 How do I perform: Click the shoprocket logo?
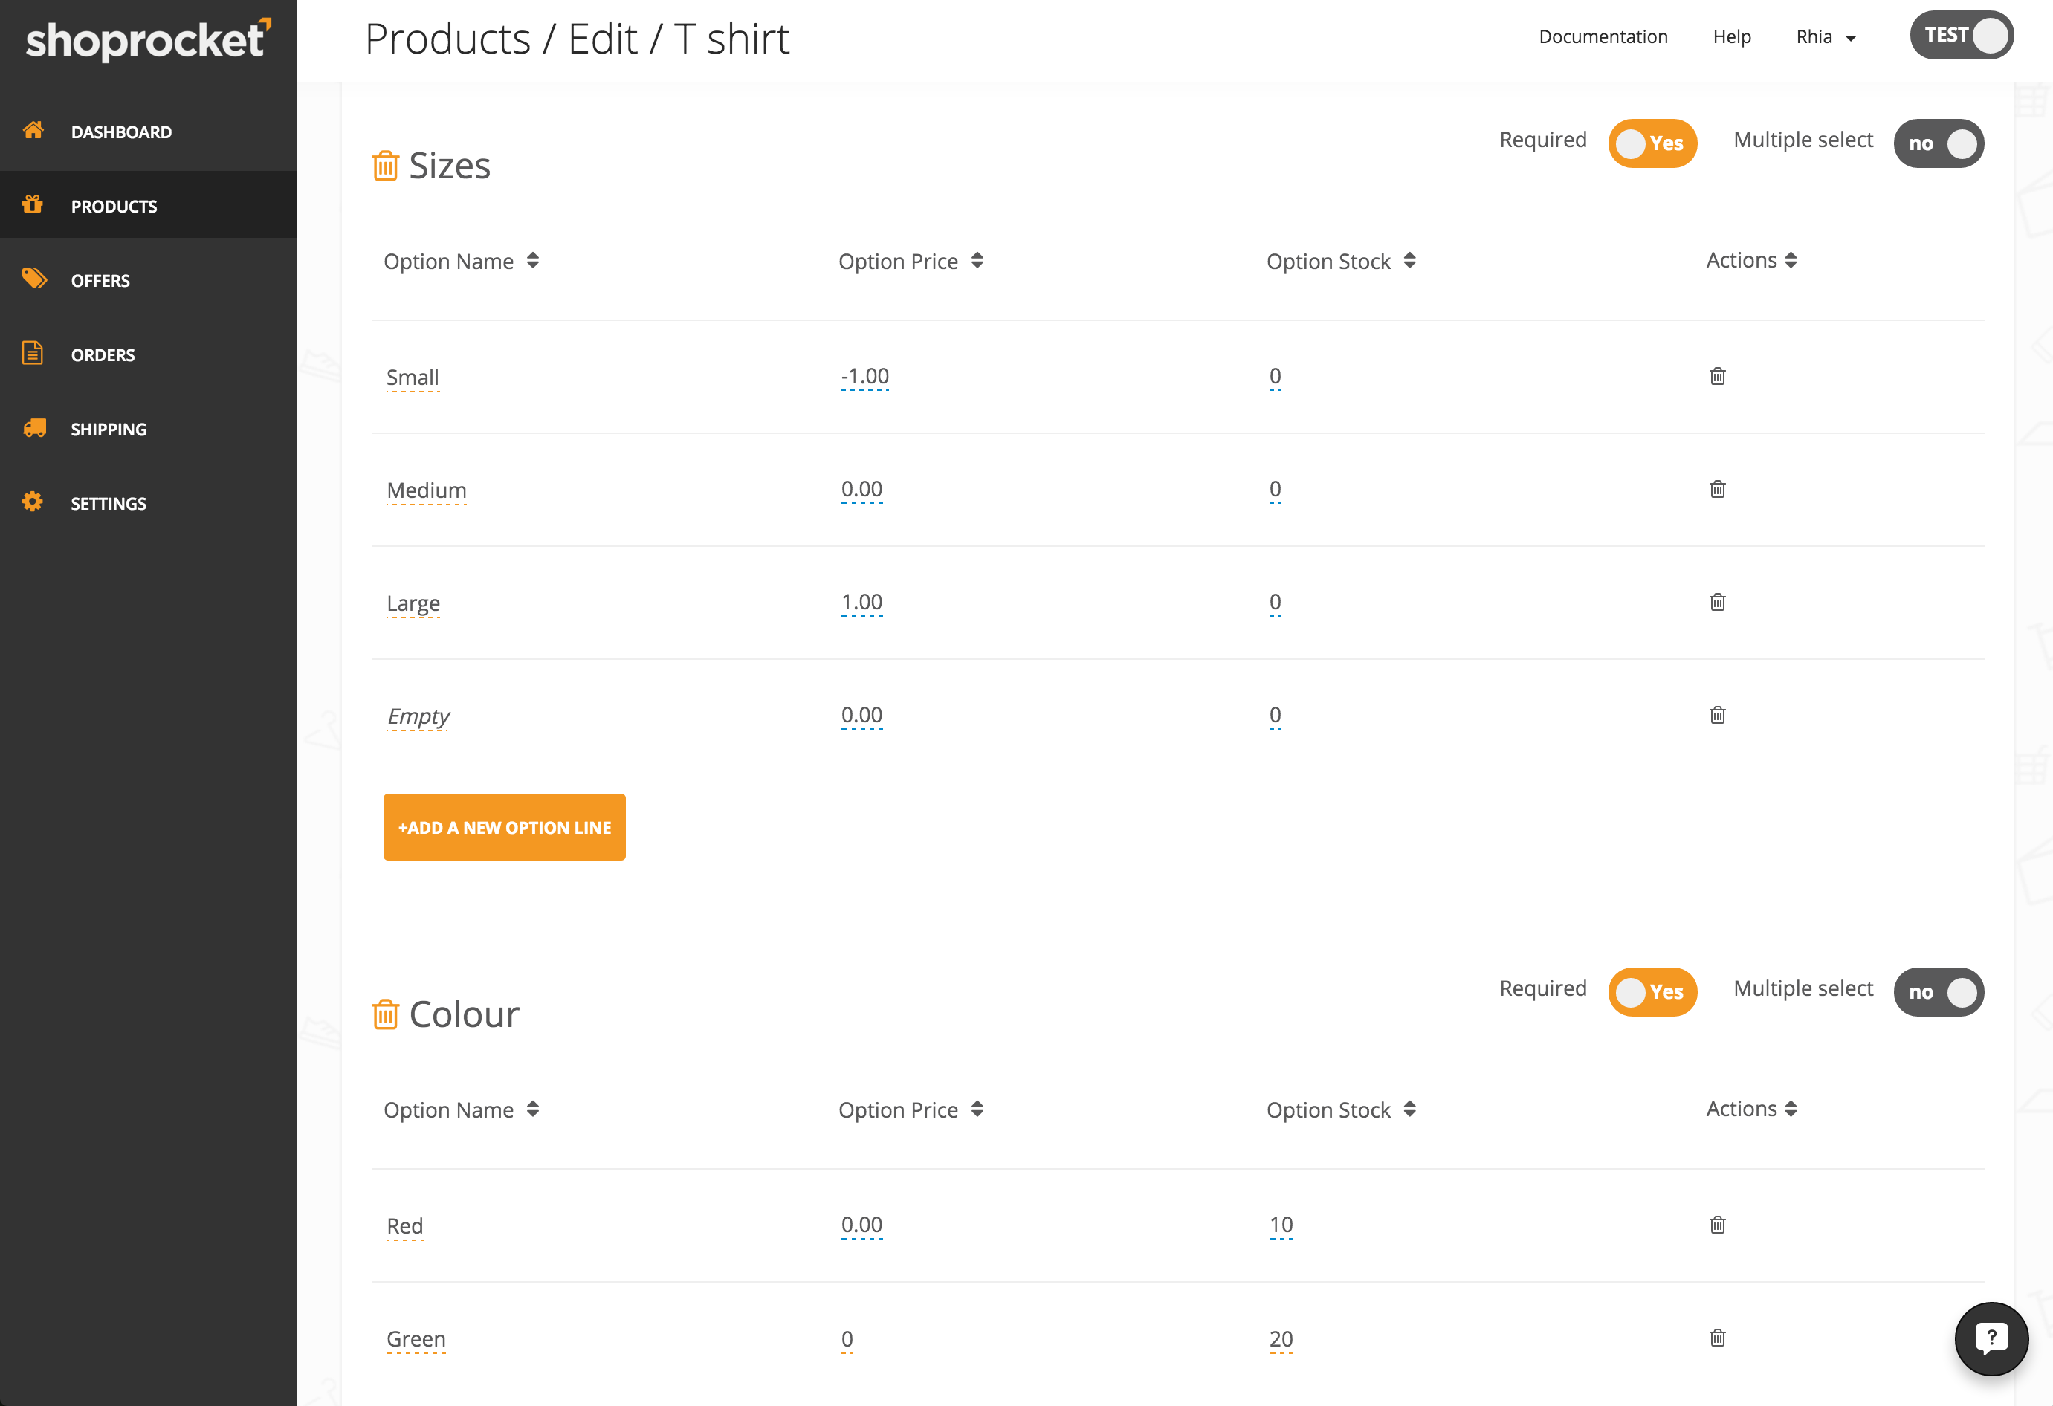147,39
